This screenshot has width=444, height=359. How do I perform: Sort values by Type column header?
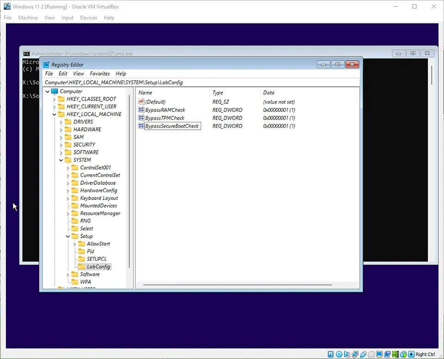coord(235,93)
